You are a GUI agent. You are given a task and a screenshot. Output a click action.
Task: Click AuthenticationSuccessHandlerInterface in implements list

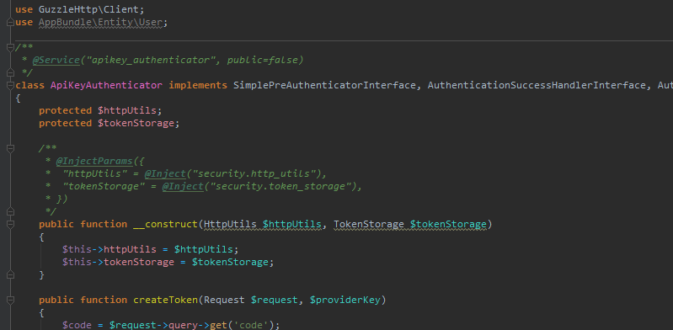pyautogui.click(x=537, y=85)
